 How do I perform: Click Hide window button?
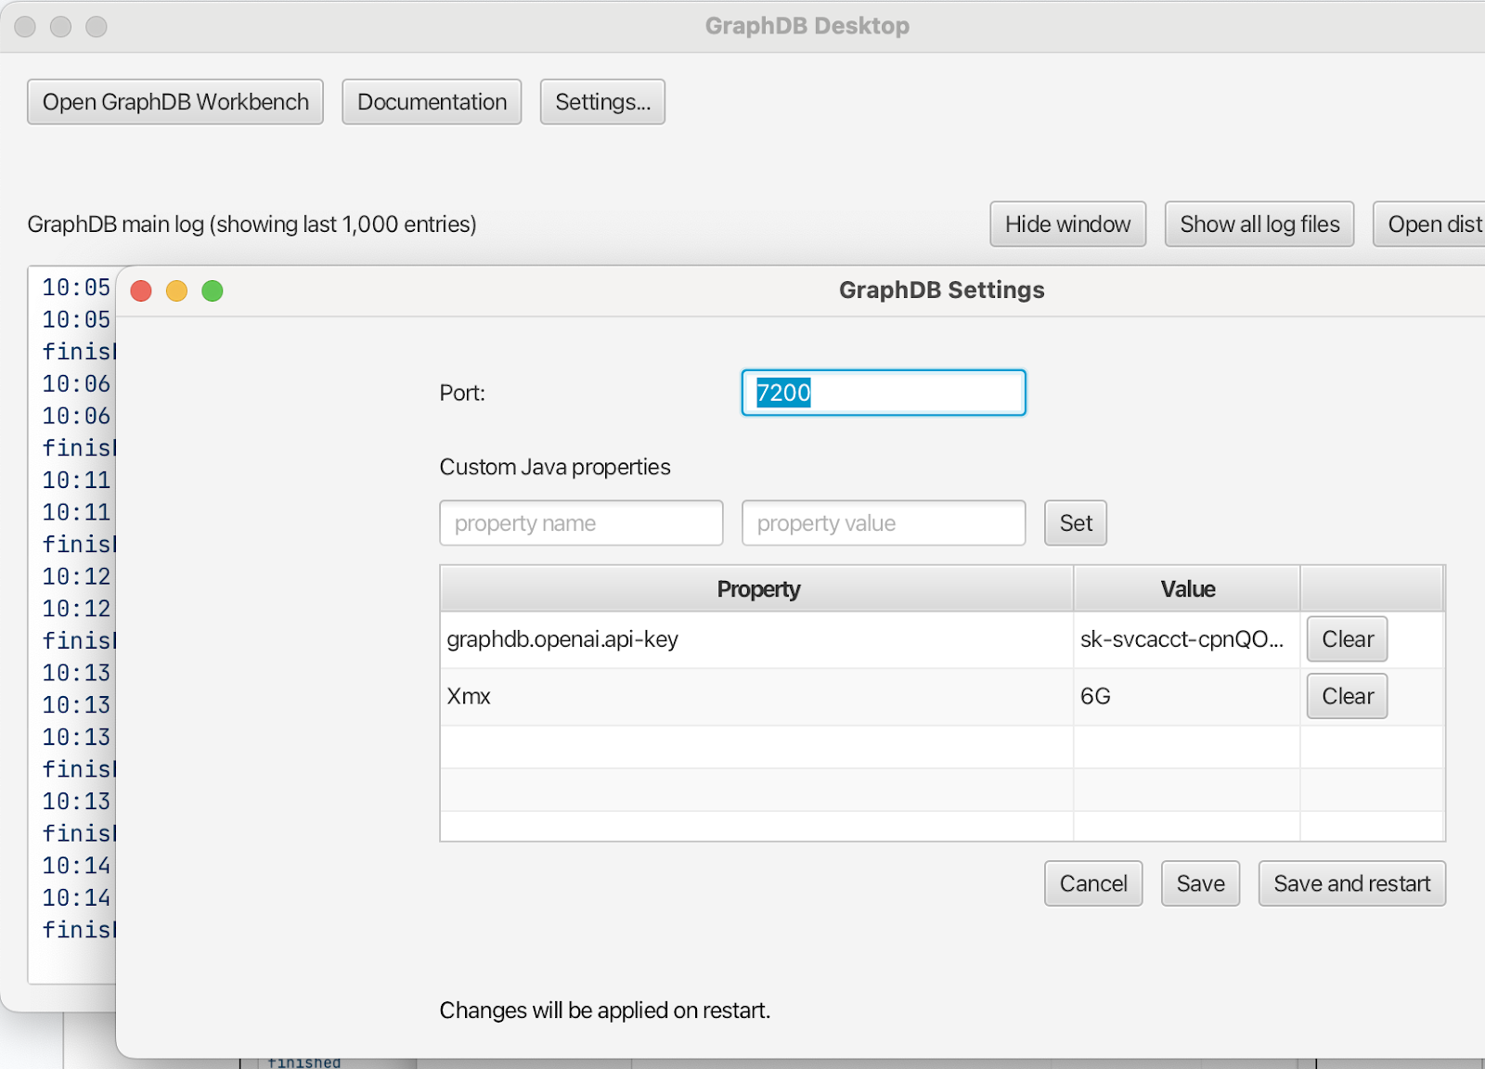1067,225
